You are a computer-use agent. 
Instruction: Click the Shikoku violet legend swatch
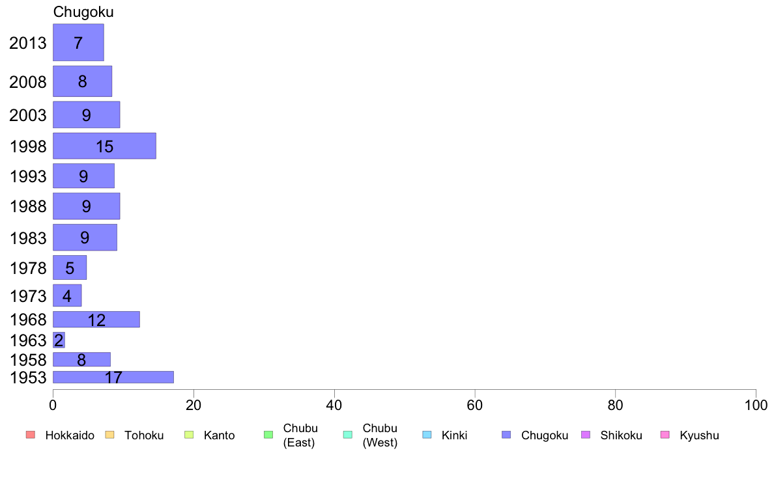[x=586, y=435]
